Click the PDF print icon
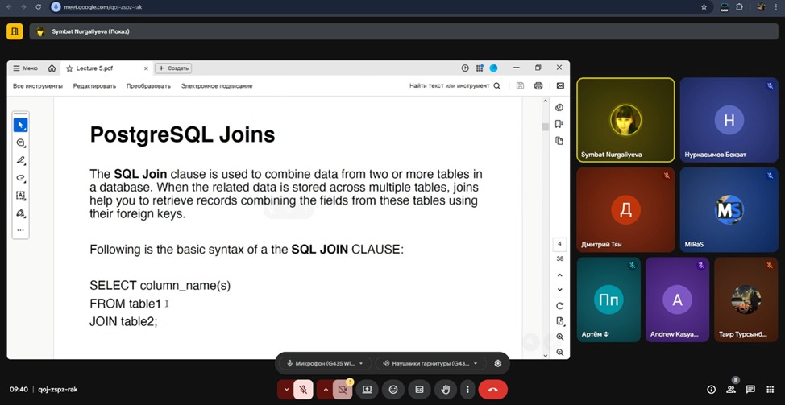785x405 pixels. click(x=538, y=85)
